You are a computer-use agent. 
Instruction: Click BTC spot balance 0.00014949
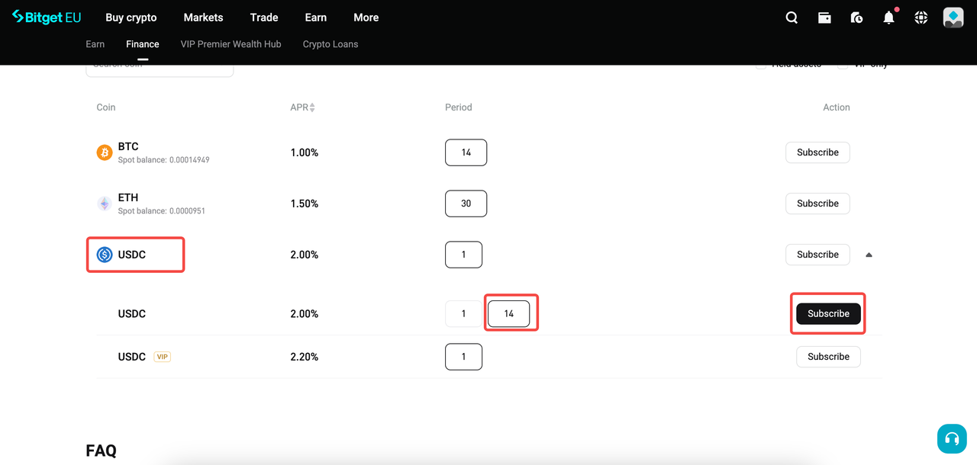point(163,160)
